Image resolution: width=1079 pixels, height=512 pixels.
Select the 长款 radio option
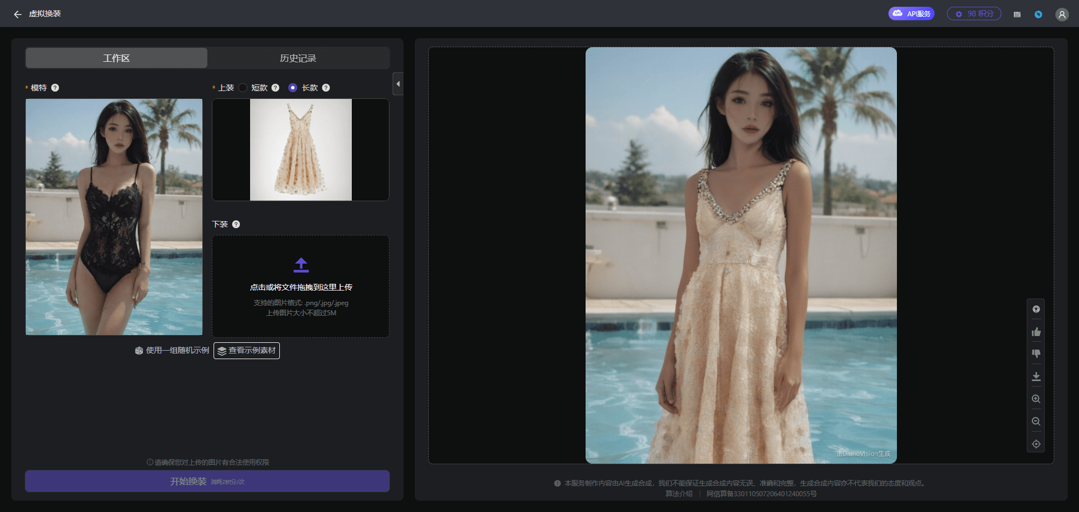pos(293,88)
